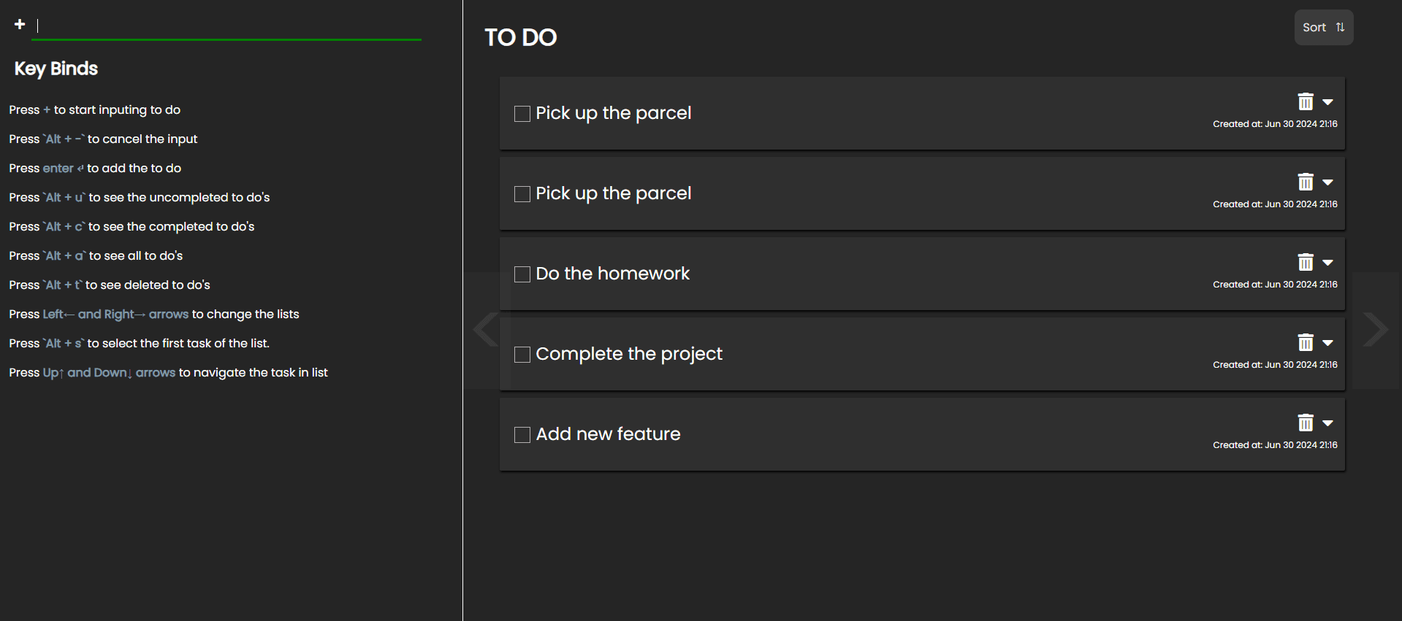1402x621 pixels.
Task: Expand the dropdown on "Do the homework"
Action: coord(1328,262)
